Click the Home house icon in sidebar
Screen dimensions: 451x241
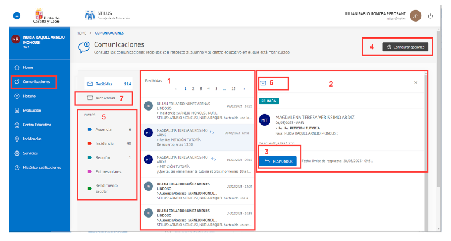click(x=17, y=68)
